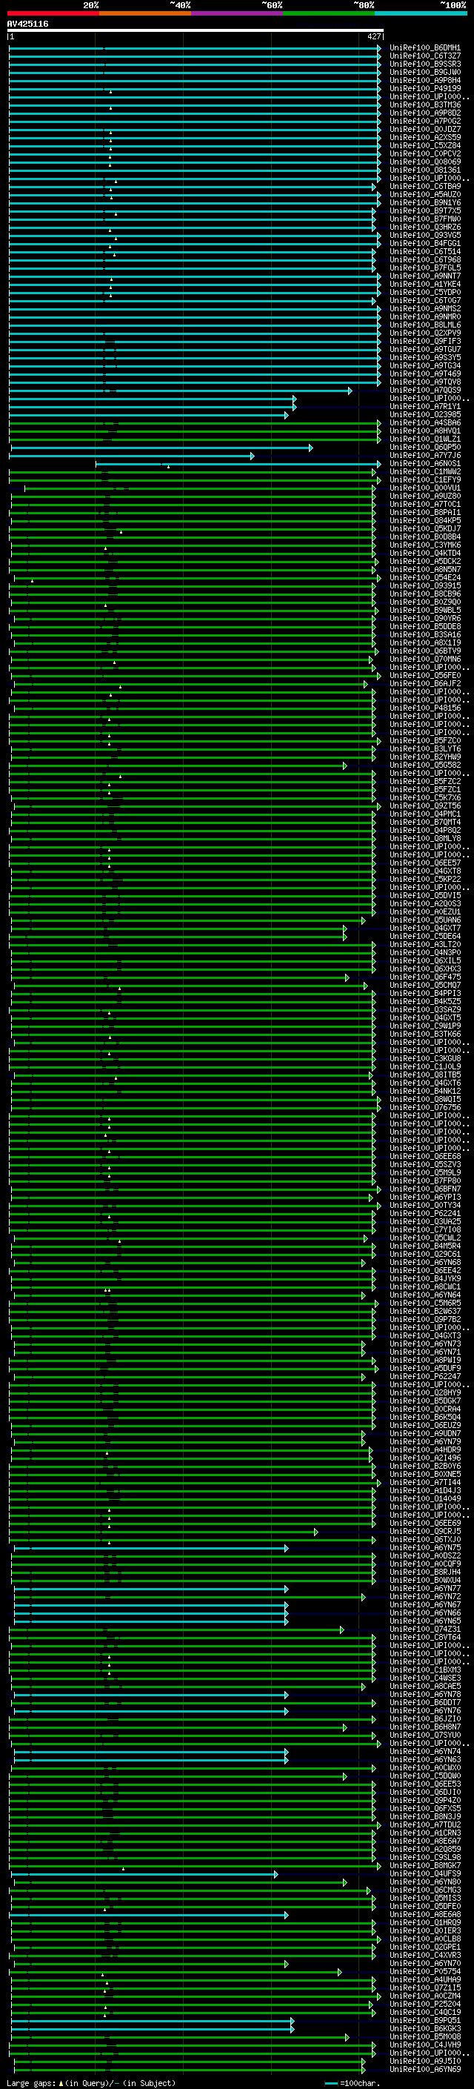Click the purple ~60% identity scale segment
Image resolution: width=474 pixels, height=2089 pixels.
[236, 13]
